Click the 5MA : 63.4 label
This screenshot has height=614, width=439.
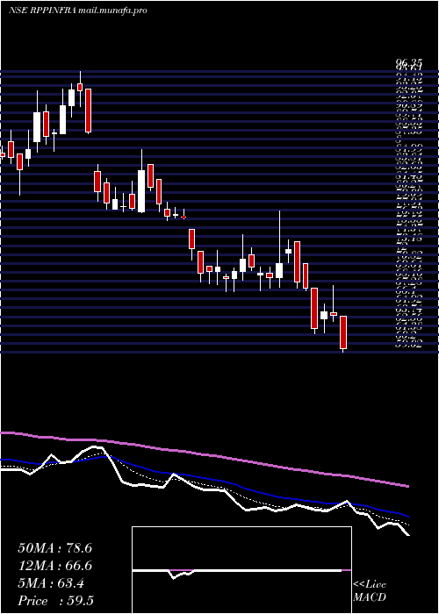(51, 583)
